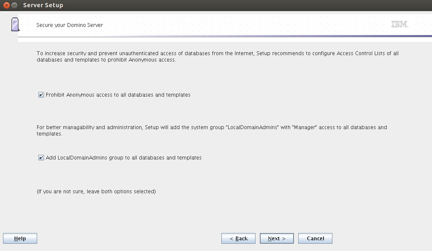Click the "Server Setup" title bar text
Screen dimensions: 432x251
pyautogui.click(x=43, y=5)
